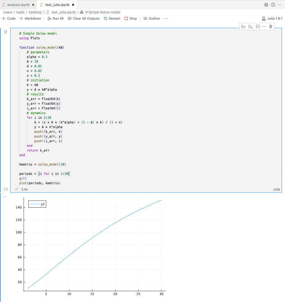Open more cell actions ellipsis in cell toolbar
Image resolution: width=285 pixels, height=303 pixels.
coord(264,27)
